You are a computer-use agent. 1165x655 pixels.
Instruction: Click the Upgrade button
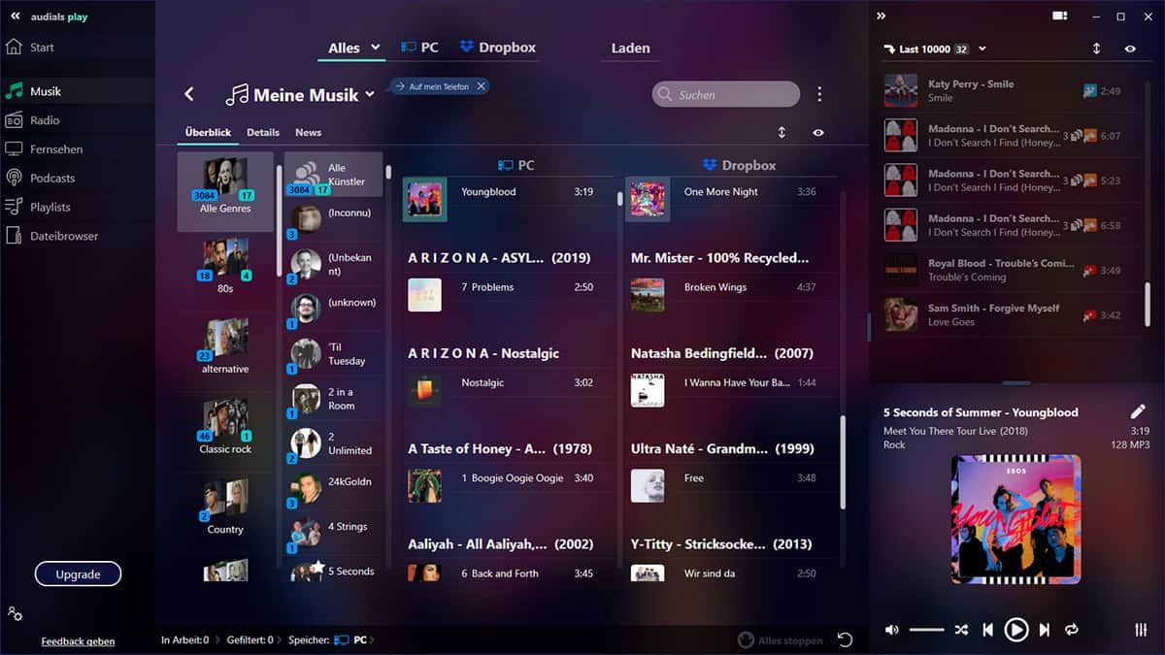pos(78,574)
